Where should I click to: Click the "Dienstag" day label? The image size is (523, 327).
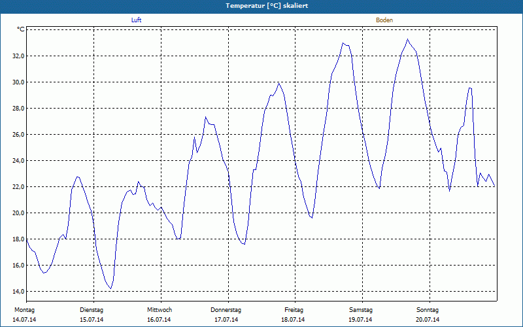[92, 310]
